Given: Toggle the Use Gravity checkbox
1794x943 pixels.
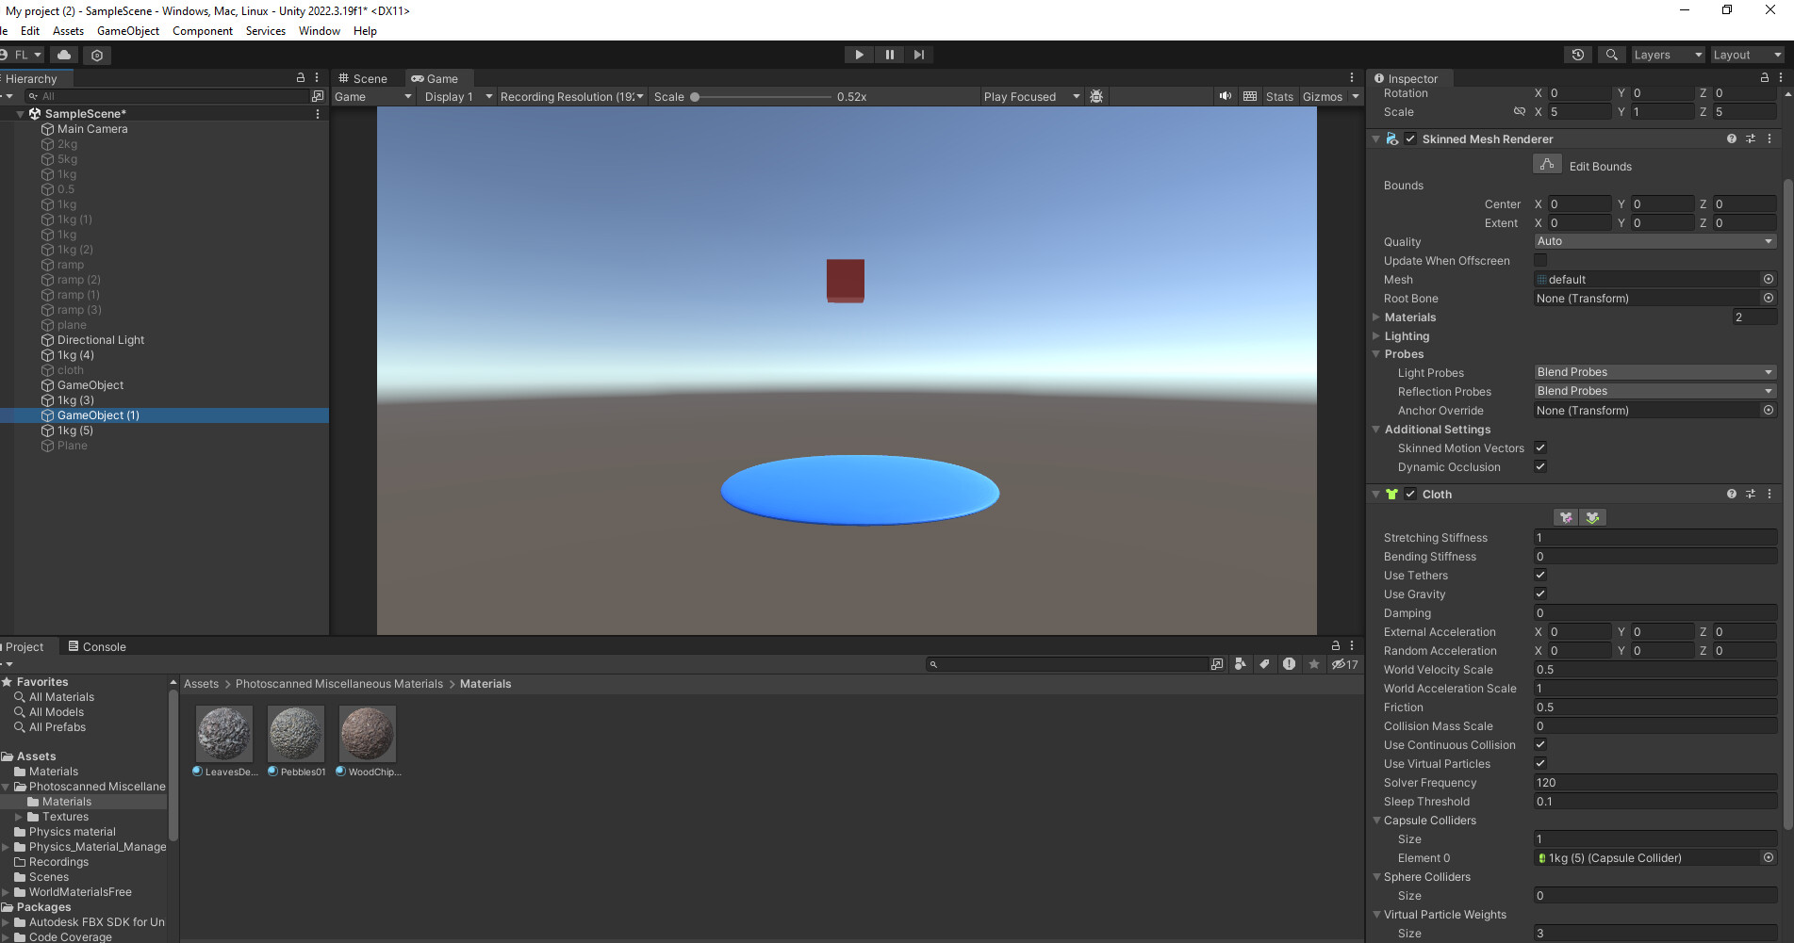Looking at the screenshot, I should (1539, 593).
